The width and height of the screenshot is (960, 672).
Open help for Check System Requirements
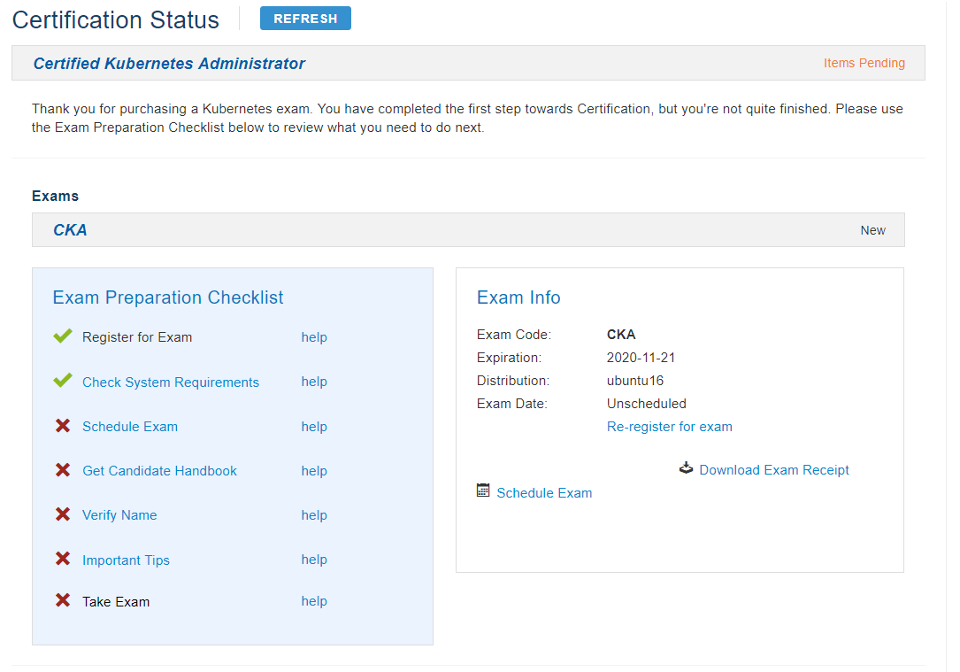(314, 382)
